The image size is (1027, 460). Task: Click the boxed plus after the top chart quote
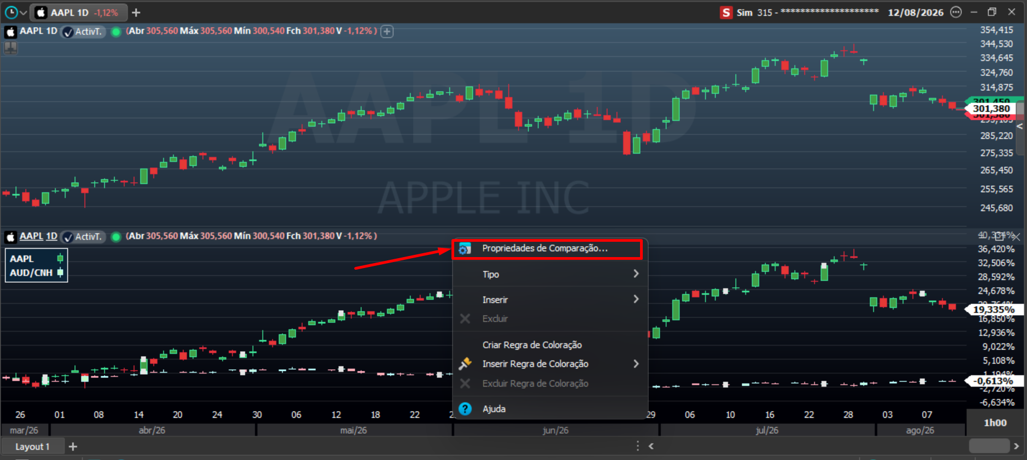[x=387, y=31]
